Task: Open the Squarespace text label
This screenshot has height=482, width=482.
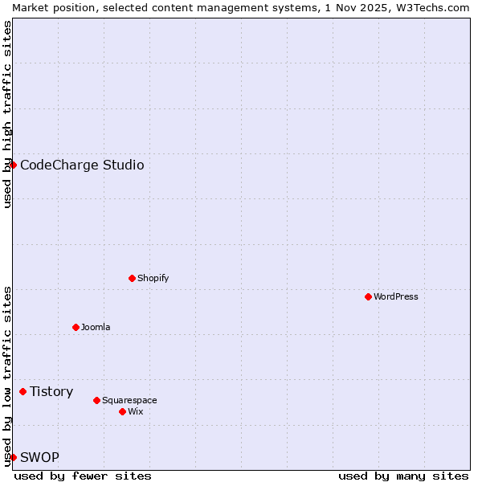Action: [x=129, y=401]
